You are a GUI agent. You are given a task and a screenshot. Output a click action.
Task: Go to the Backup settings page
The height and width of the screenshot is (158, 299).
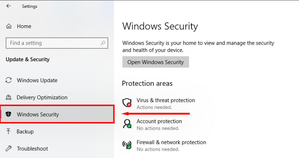tap(25, 132)
